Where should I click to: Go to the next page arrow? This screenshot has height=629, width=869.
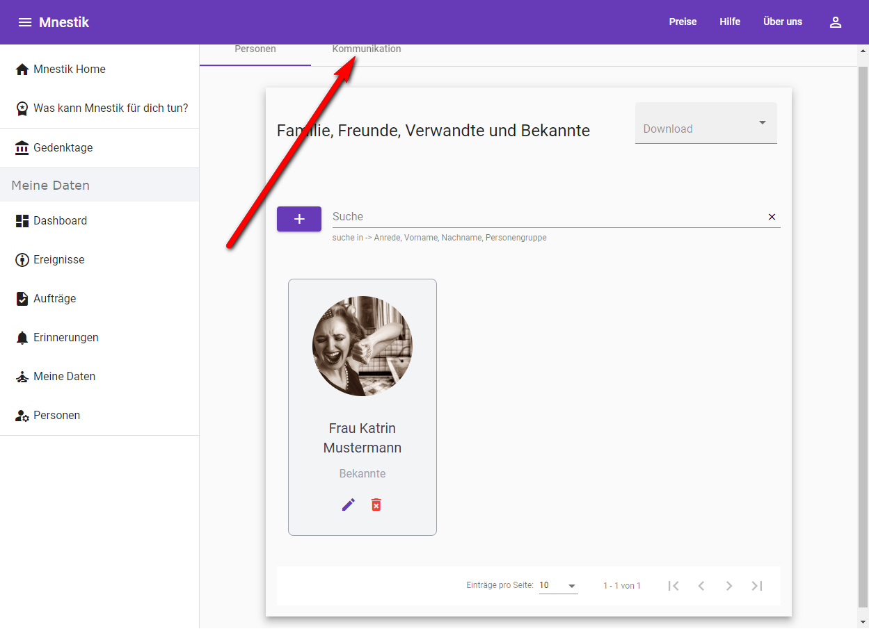[x=729, y=586]
